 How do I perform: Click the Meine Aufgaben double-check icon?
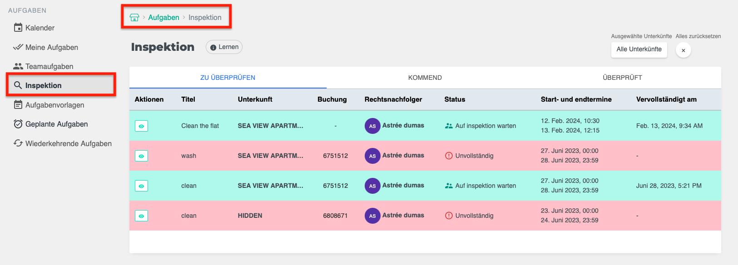point(18,47)
